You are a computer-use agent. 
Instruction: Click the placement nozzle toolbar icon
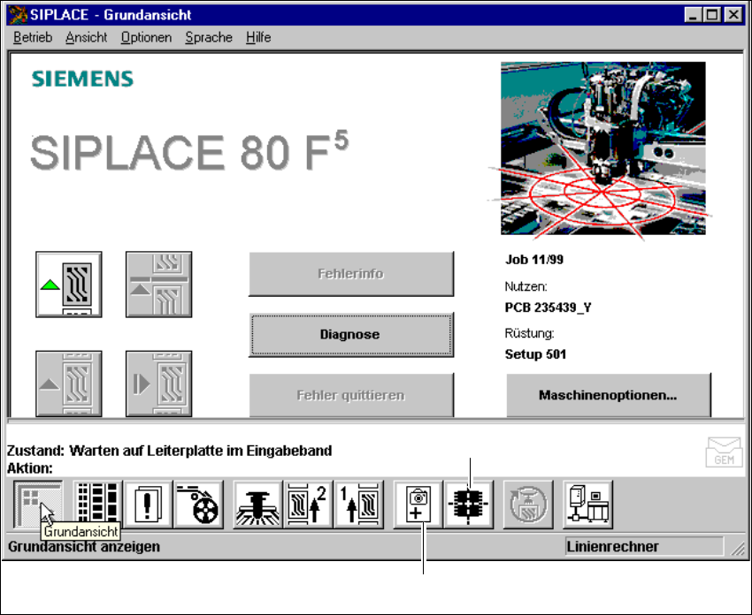(x=257, y=505)
